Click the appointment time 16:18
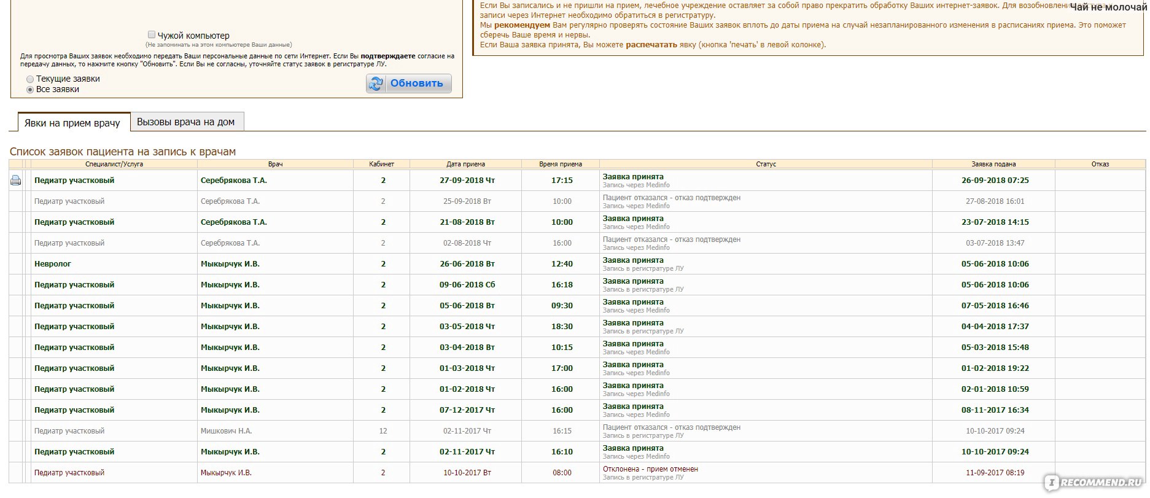Viewport: 1150px width, 498px height. (562, 285)
